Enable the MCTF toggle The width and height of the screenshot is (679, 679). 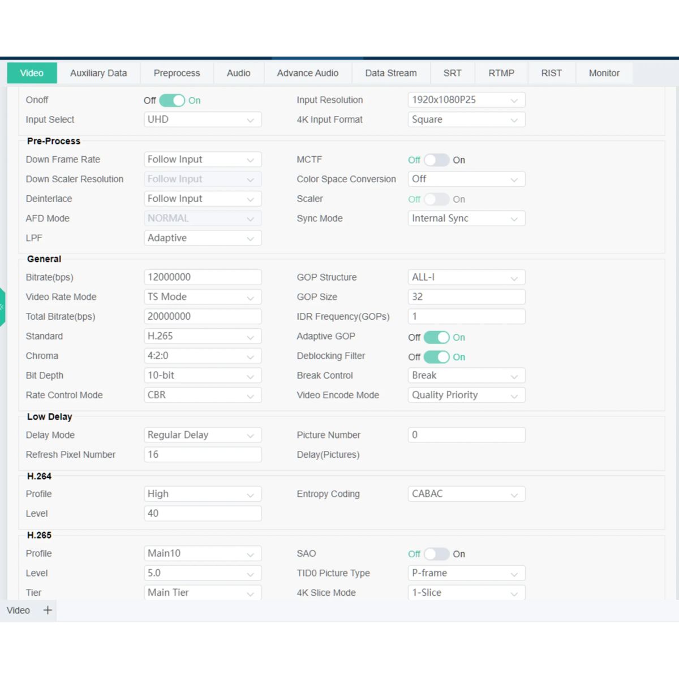point(436,160)
